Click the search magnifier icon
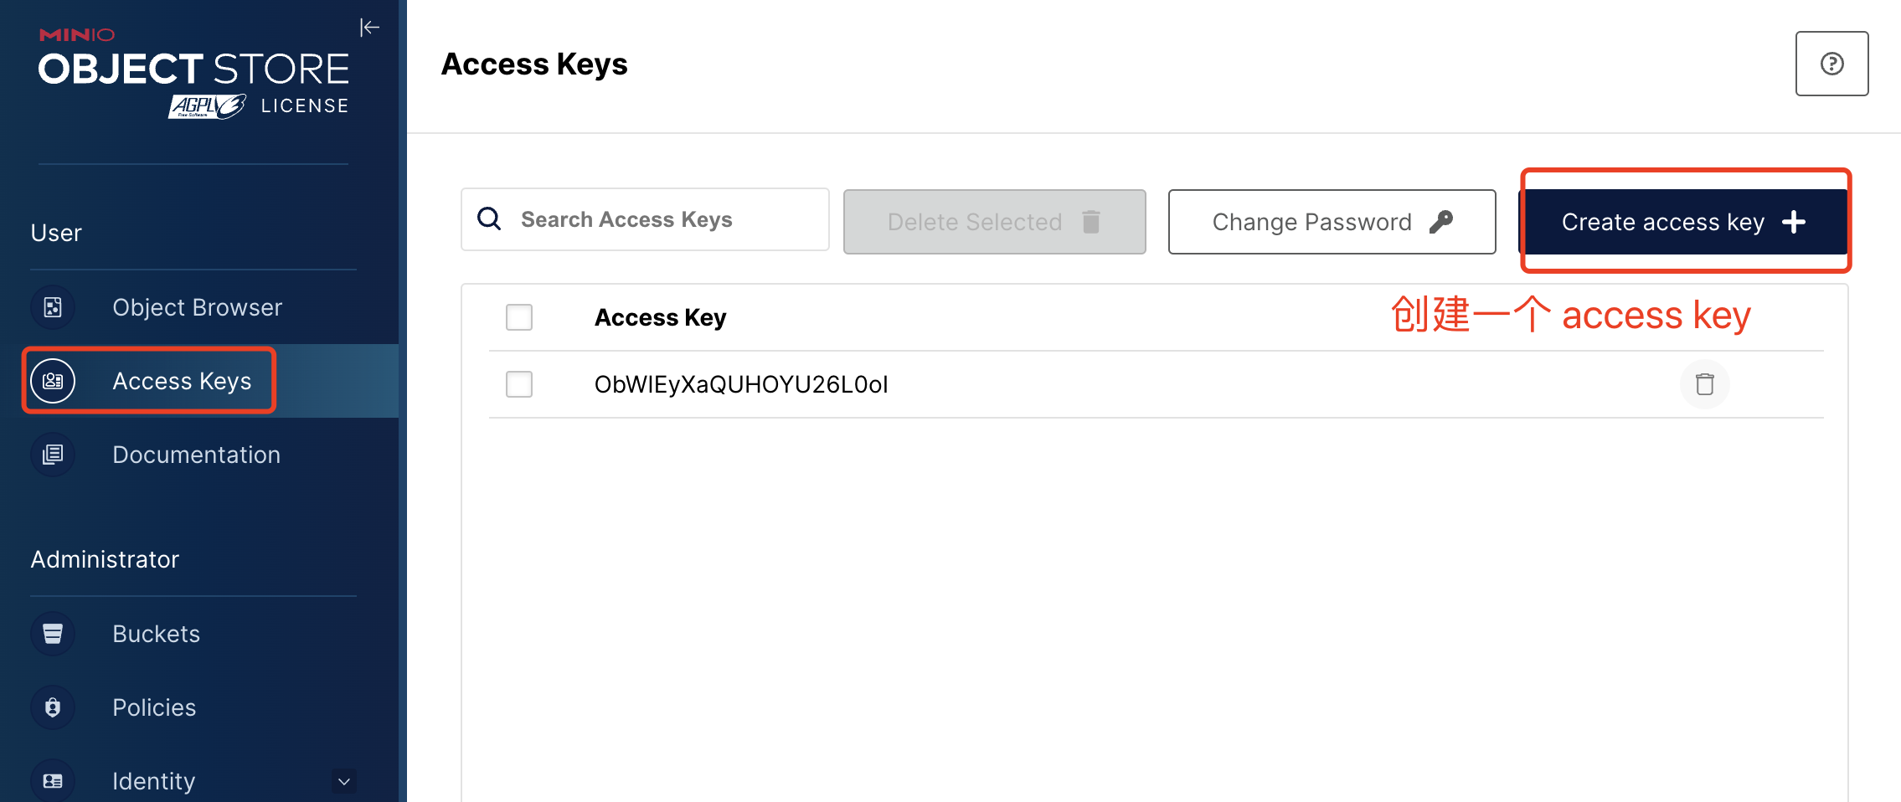 (x=489, y=218)
